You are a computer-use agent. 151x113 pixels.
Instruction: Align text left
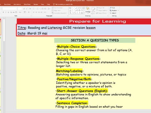coord(34,12)
